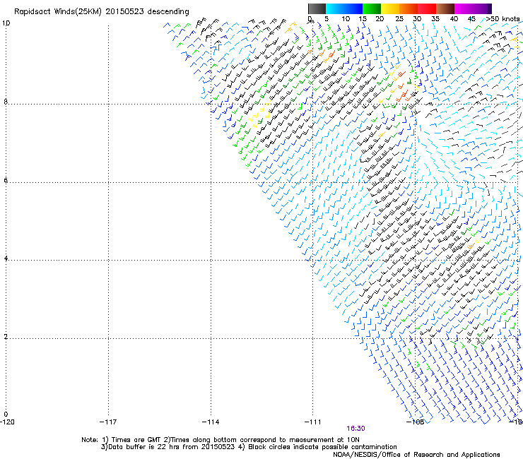Click the title 'Rapidsact Winds(25KM) 20150523 descending'
The width and height of the screenshot is (523, 459).
[101, 12]
